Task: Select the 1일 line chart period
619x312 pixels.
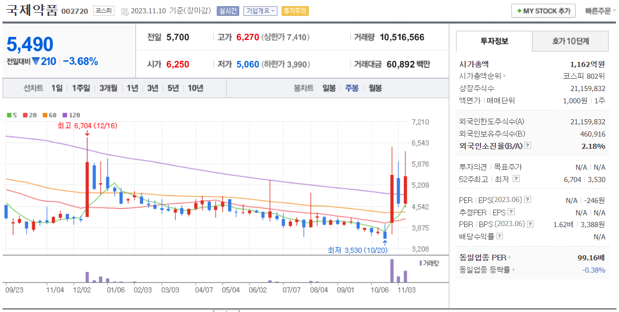Action: 57,88
